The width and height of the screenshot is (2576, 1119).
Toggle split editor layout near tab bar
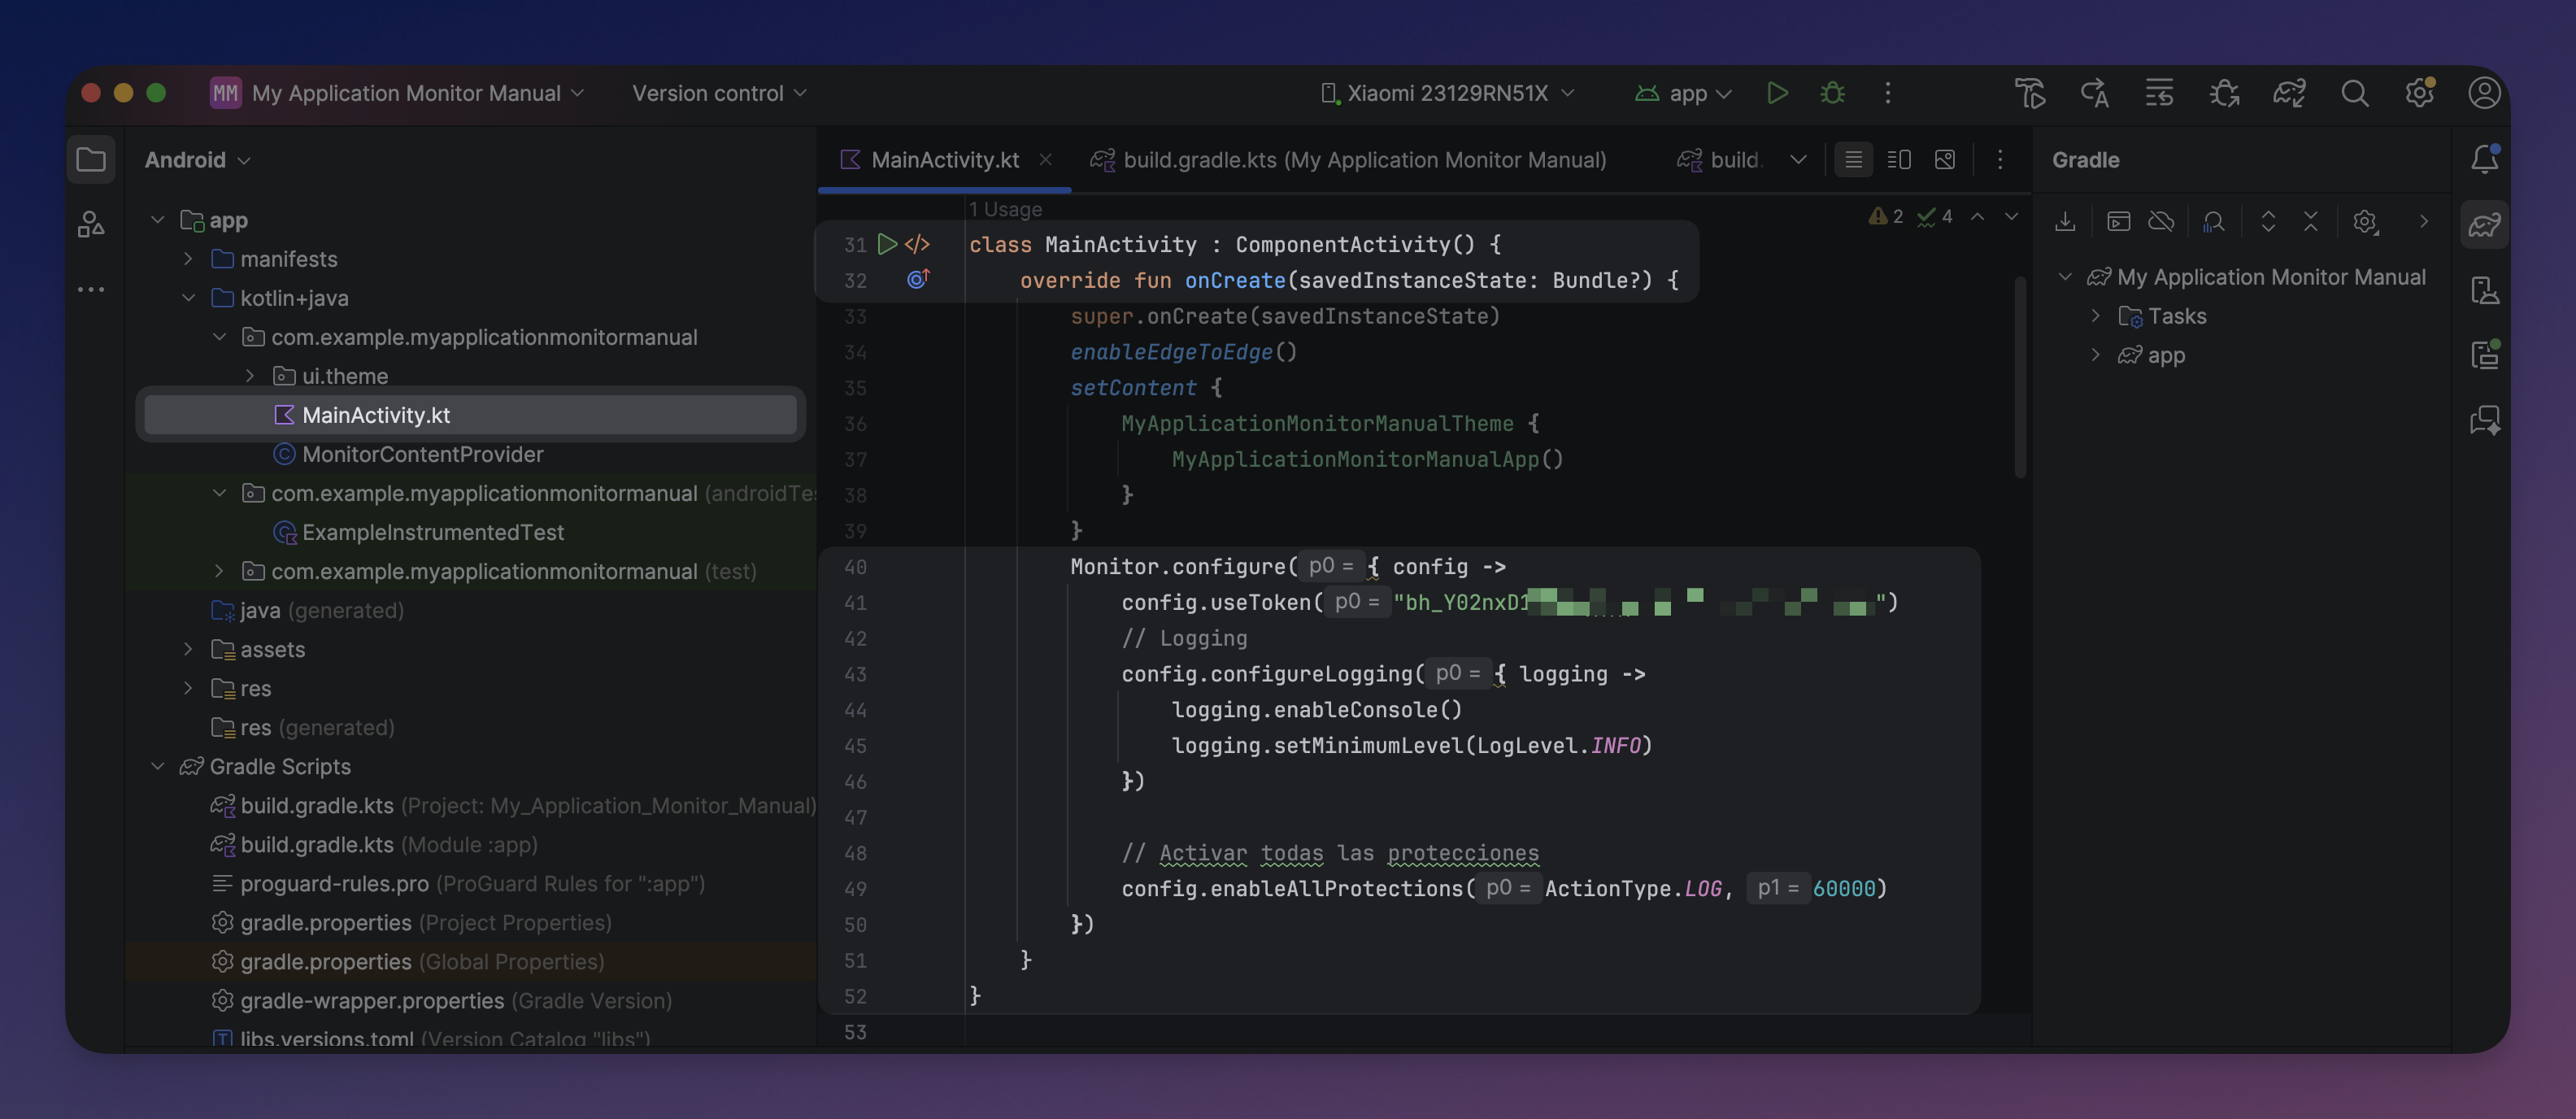(1898, 159)
